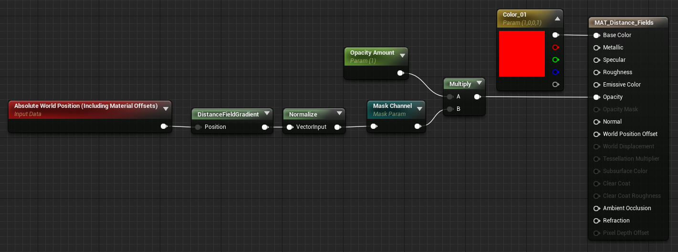678x252 pixels.
Task: Collapse the Multiply node arrow
Action: point(479,83)
